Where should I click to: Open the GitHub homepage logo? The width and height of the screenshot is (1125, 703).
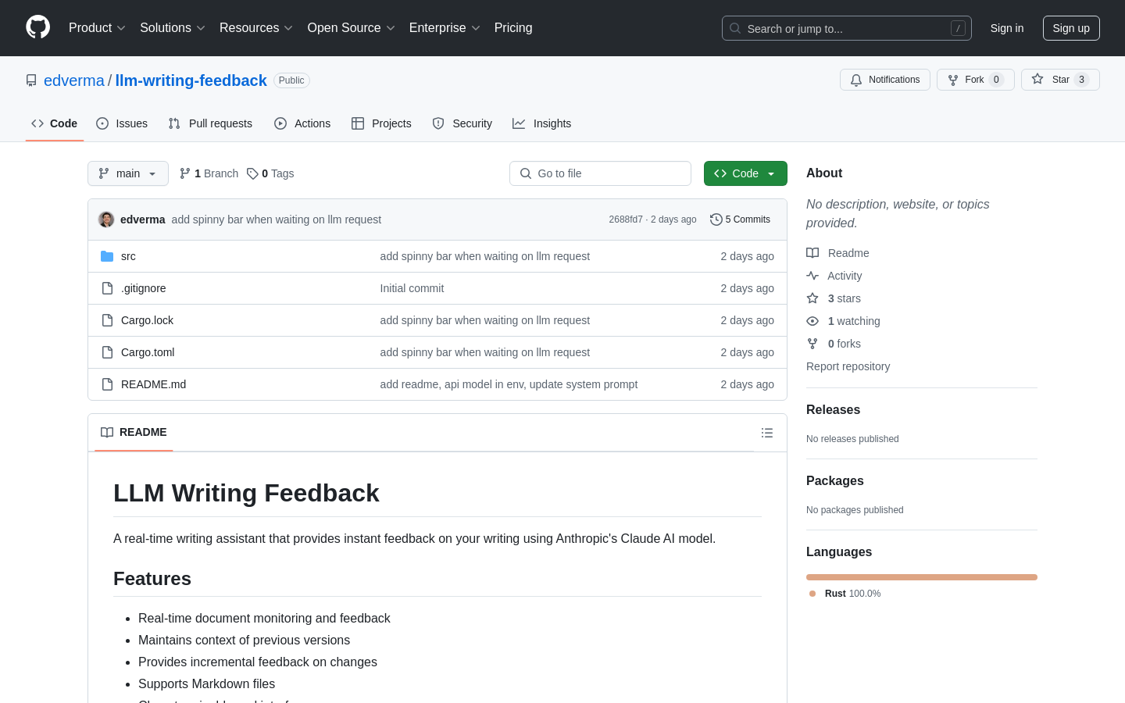37,27
